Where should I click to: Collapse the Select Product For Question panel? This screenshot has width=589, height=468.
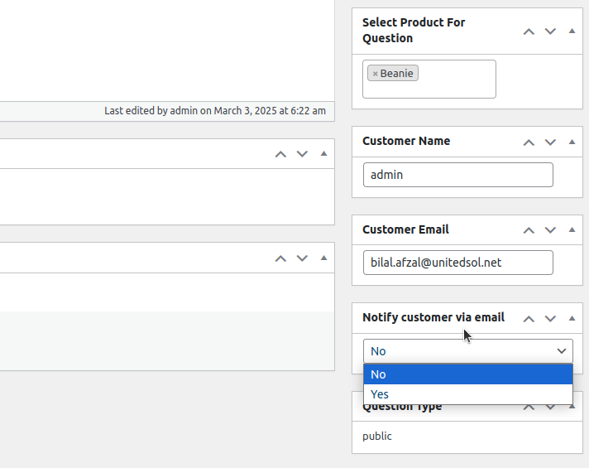(572, 31)
